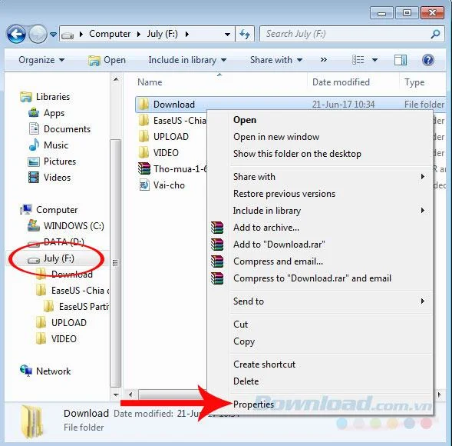This screenshot has width=452, height=446.
Task: Select the DATA (D:) drive
Action: (x=55, y=242)
